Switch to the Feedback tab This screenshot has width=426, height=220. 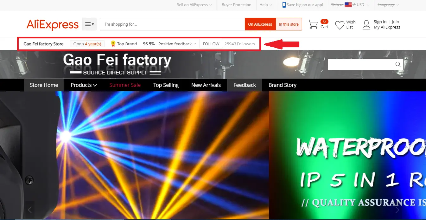click(x=245, y=85)
